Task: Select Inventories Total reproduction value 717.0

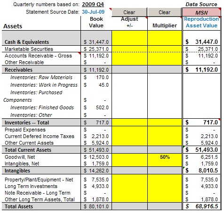Action: (201, 123)
